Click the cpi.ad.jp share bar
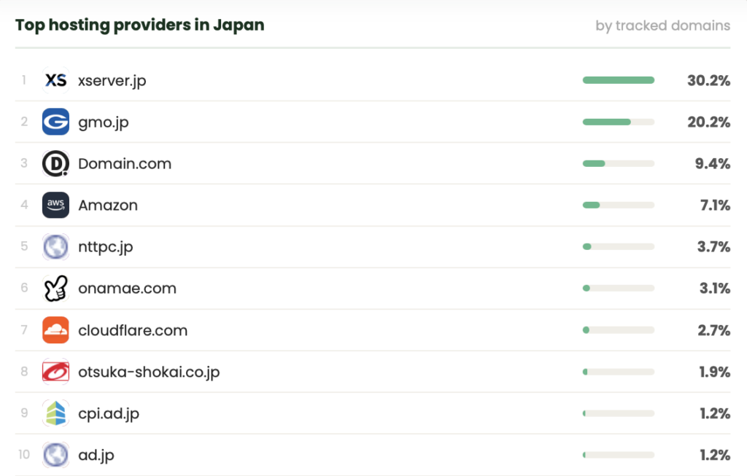747x476 pixels. (619, 413)
